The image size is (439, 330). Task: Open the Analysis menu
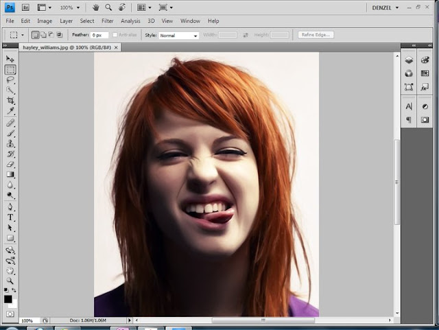(130, 21)
